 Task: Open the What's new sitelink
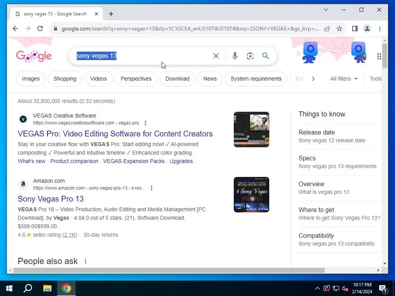click(32, 161)
